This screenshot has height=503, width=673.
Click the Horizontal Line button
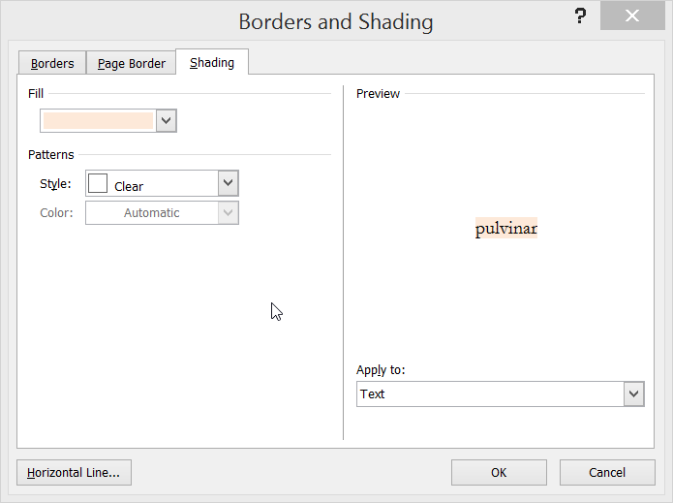coord(74,473)
